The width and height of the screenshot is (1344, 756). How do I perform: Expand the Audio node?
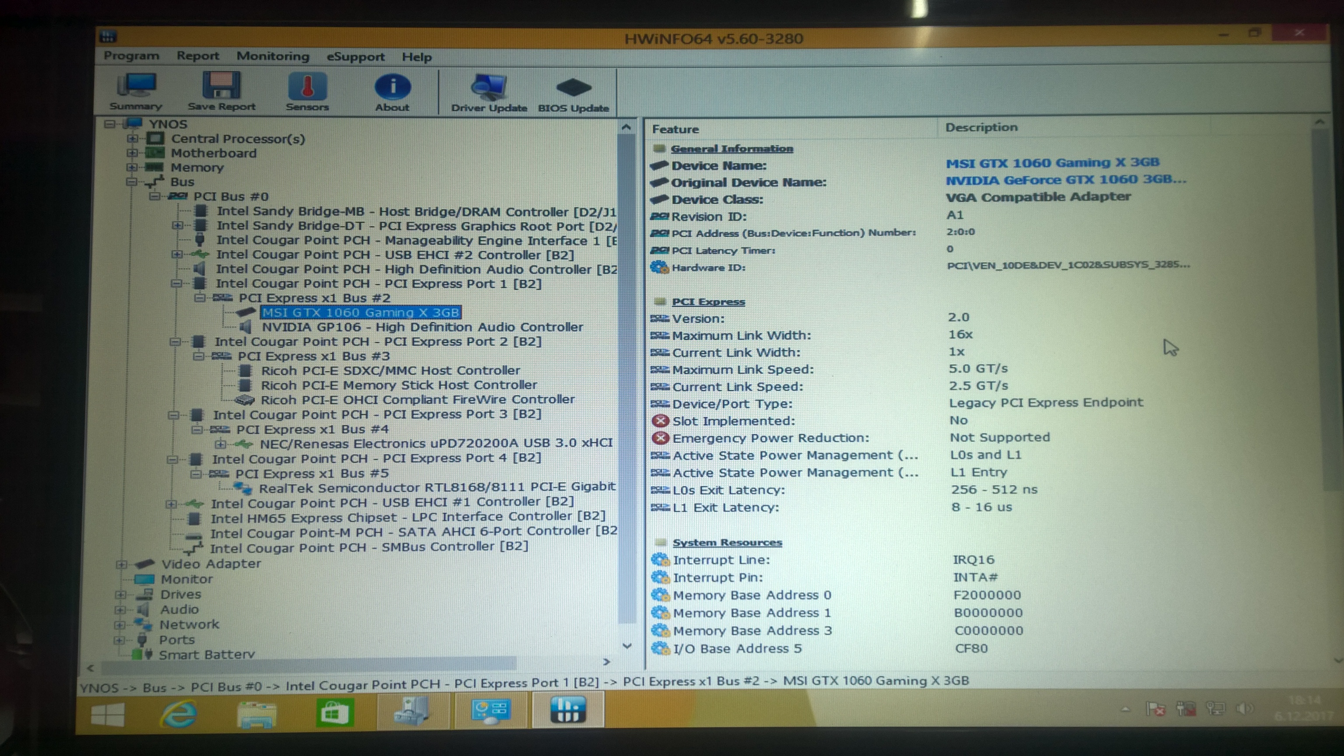tap(120, 610)
